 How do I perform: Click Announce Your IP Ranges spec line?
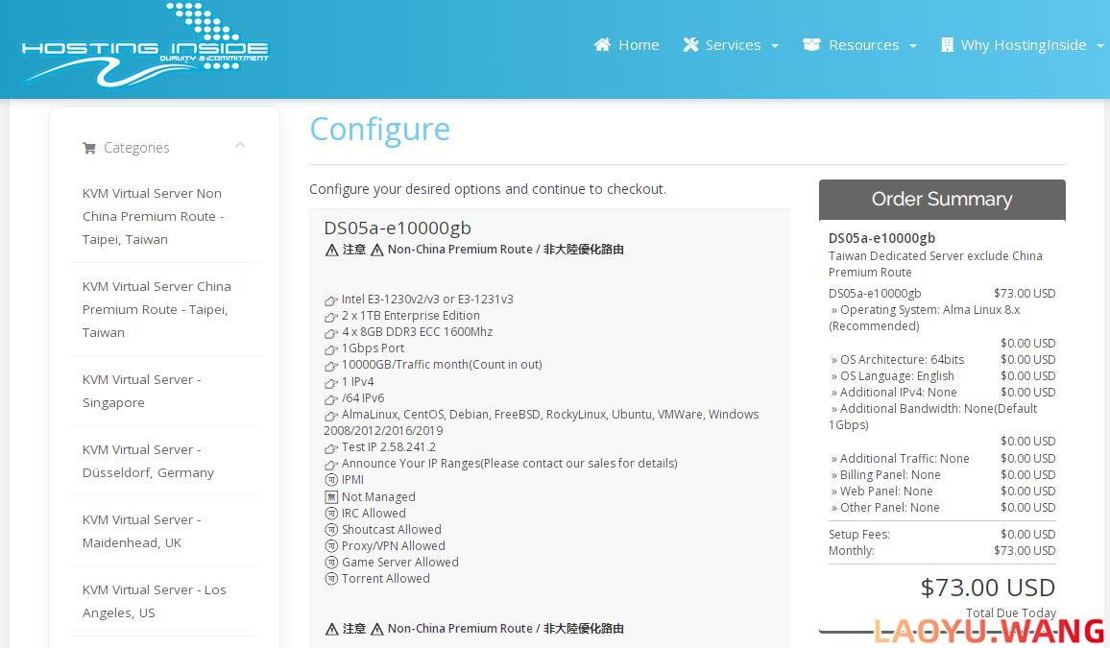click(510, 464)
